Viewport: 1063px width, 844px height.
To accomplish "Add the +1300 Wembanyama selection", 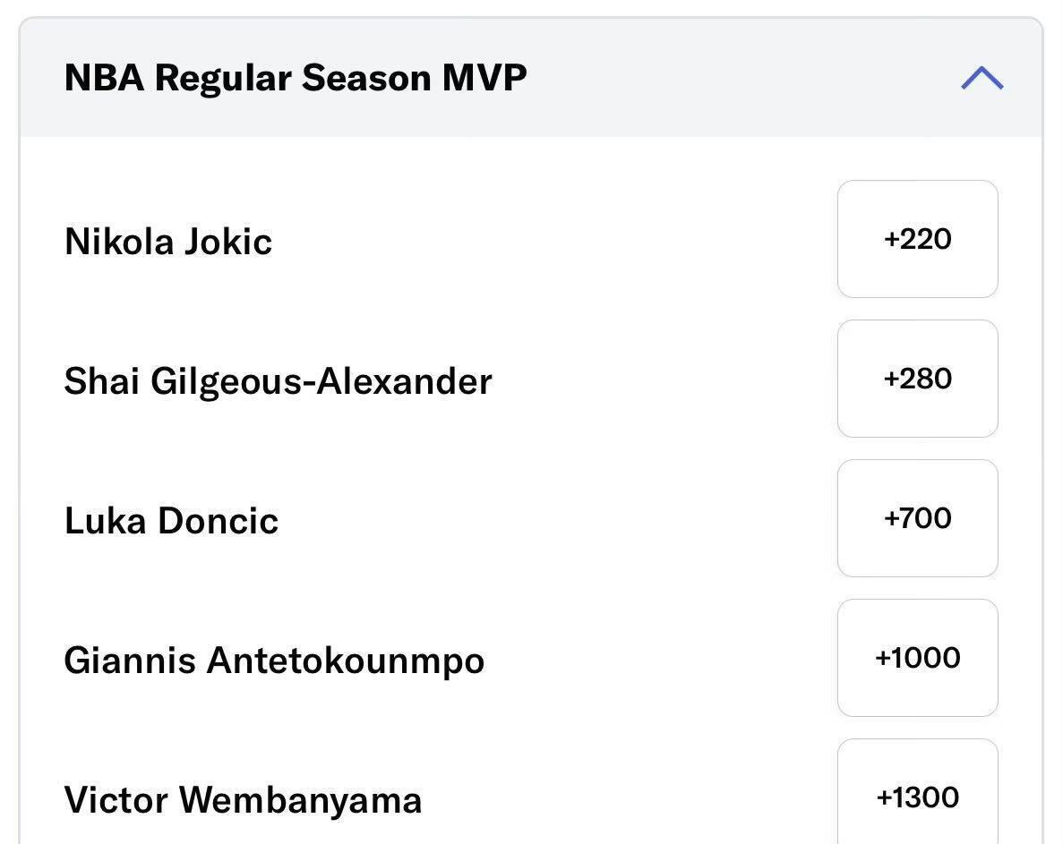I will [917, 791].
